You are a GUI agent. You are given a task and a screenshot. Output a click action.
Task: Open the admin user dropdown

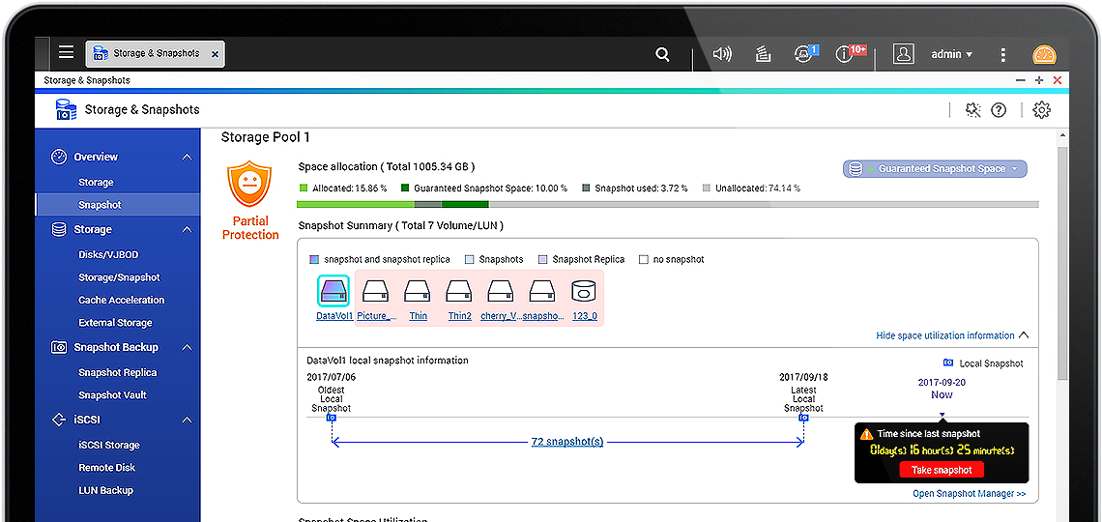click(x=951, y=54)
